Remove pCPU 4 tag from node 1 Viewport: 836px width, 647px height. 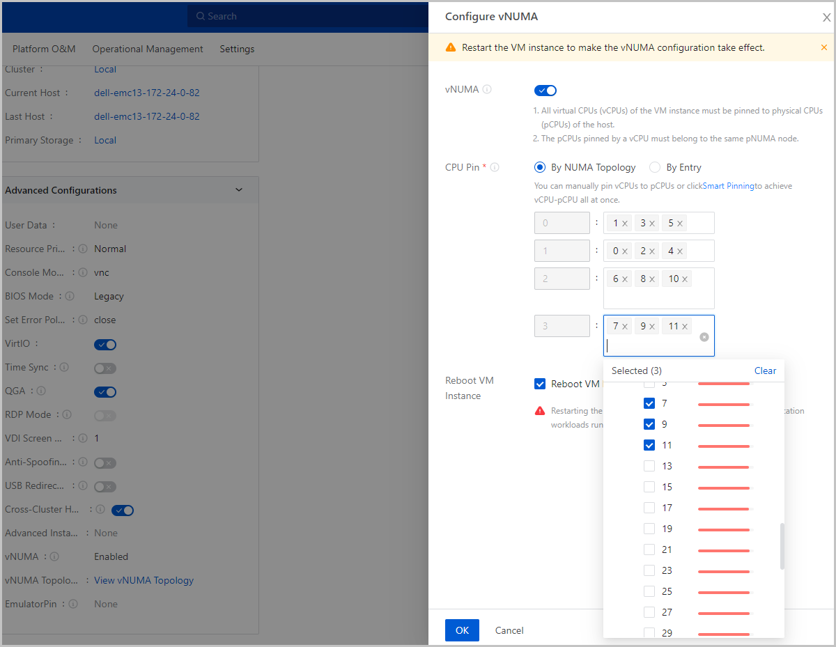680,251
